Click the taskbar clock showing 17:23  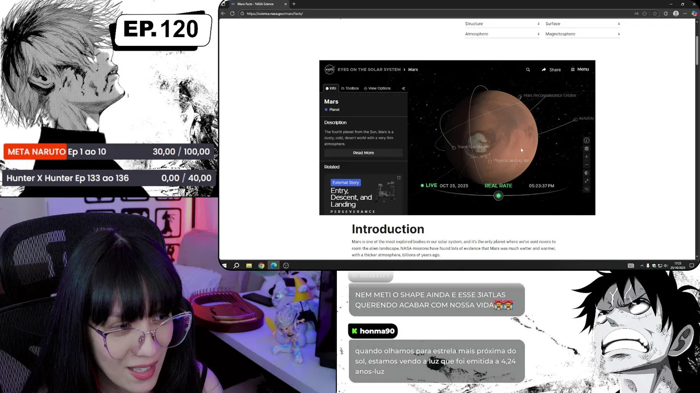click(x=679, y=266)
